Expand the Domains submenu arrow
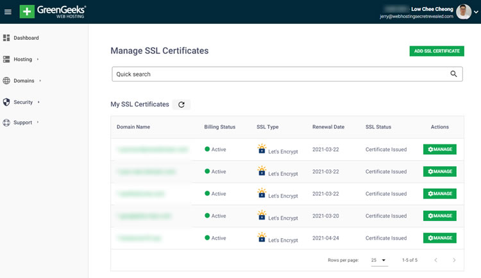 [x=40, y=81]
